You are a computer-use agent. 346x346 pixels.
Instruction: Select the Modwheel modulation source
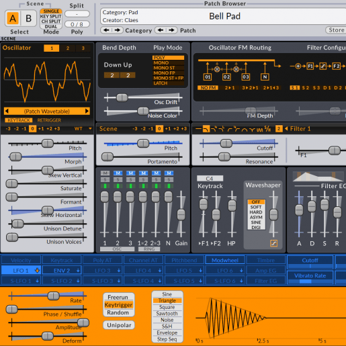coord(225,260)
